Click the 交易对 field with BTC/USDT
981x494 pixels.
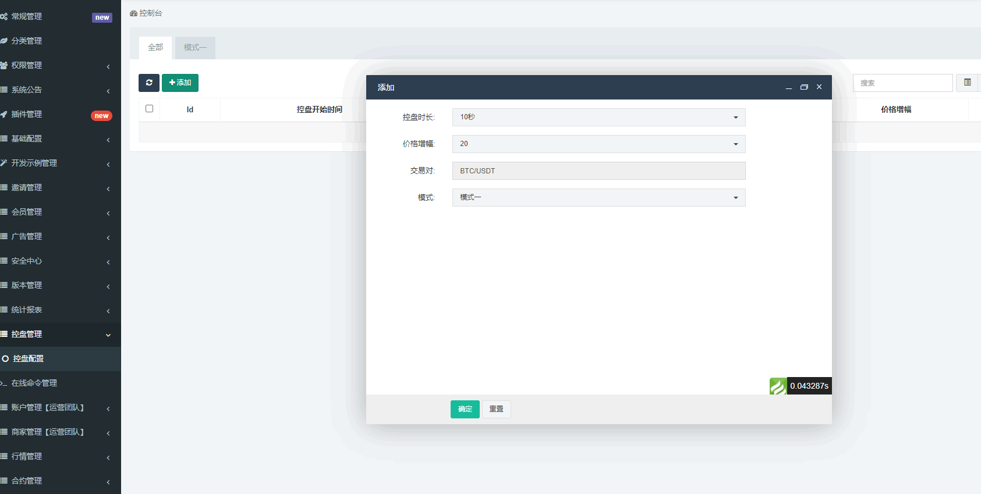[x=598, y=170]
